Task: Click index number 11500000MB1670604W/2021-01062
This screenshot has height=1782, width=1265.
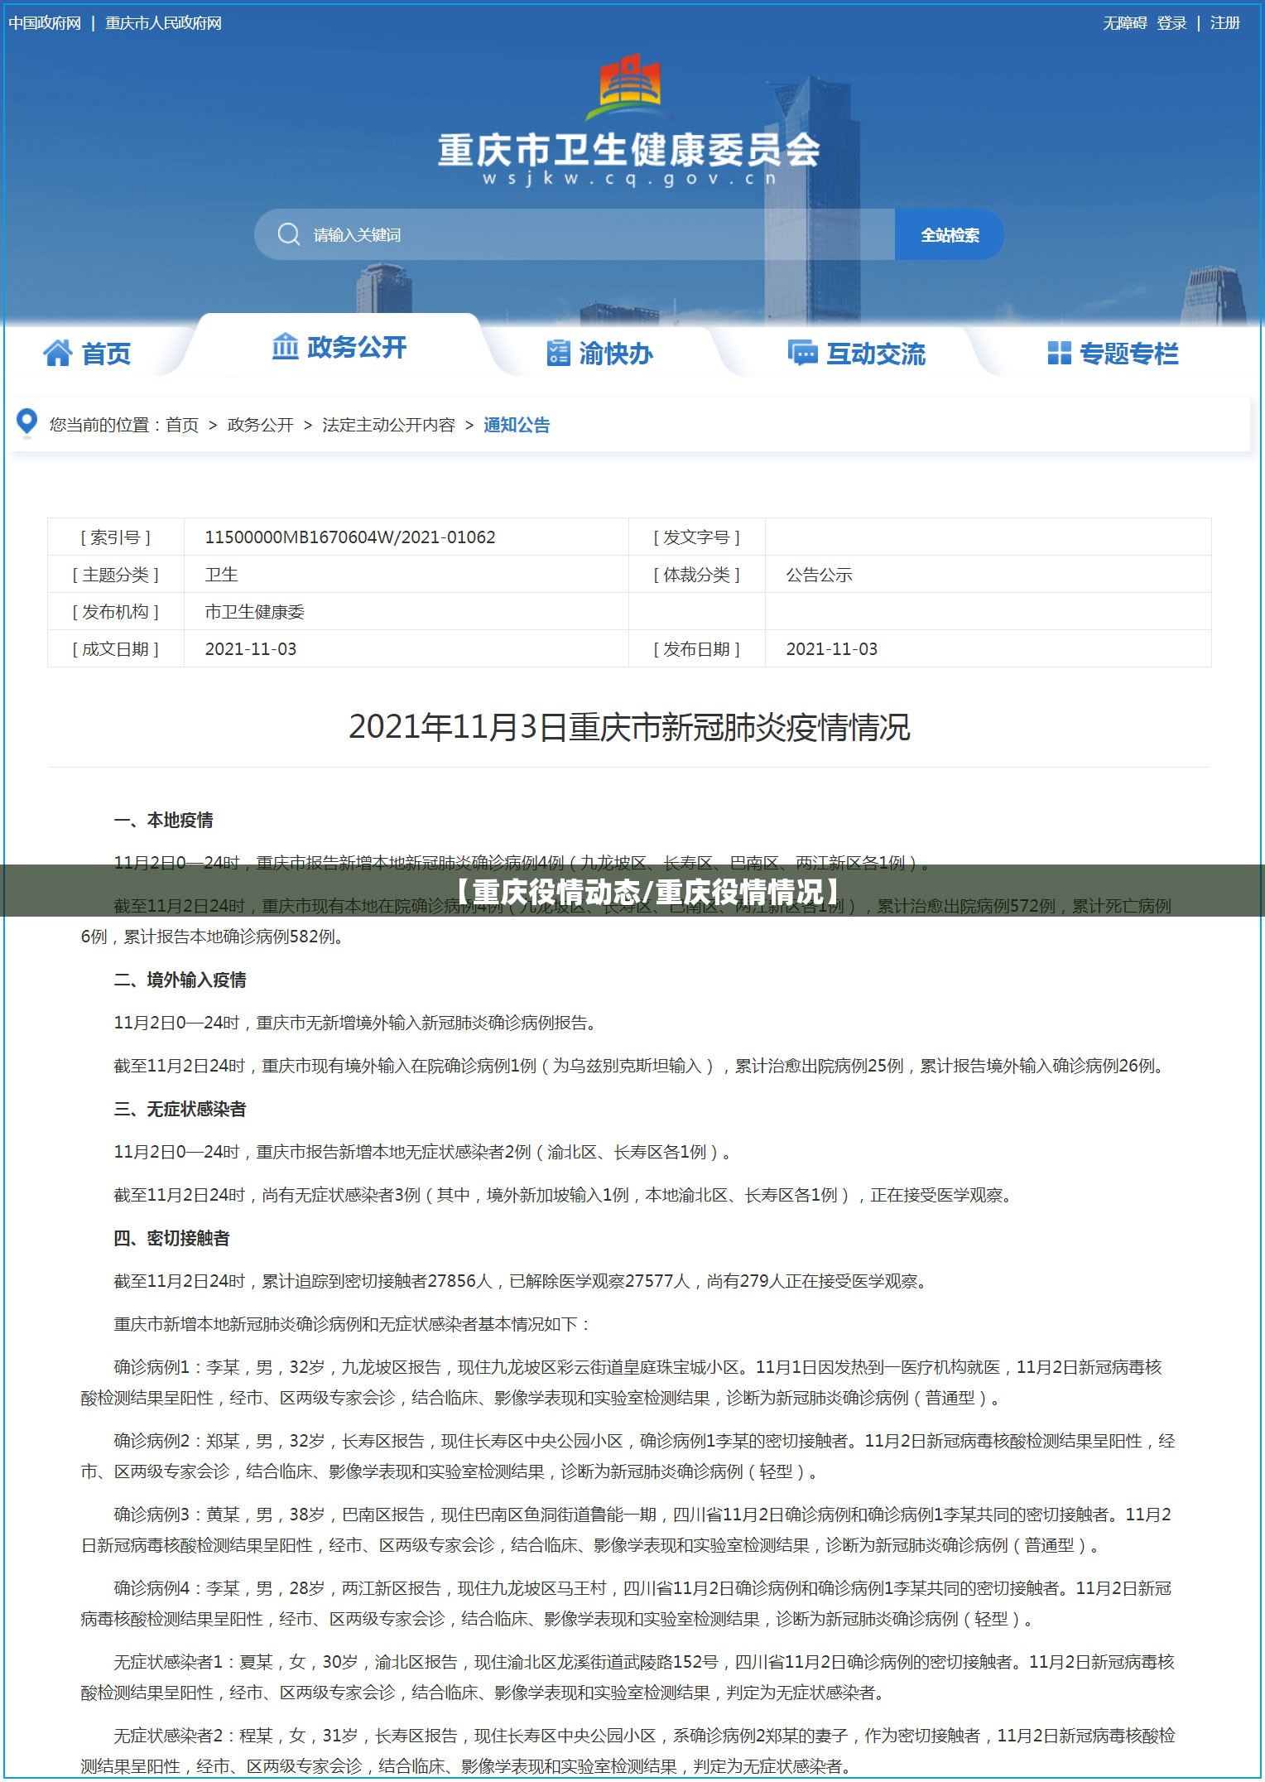Action: pyautogui.click(x=350, y=537)
